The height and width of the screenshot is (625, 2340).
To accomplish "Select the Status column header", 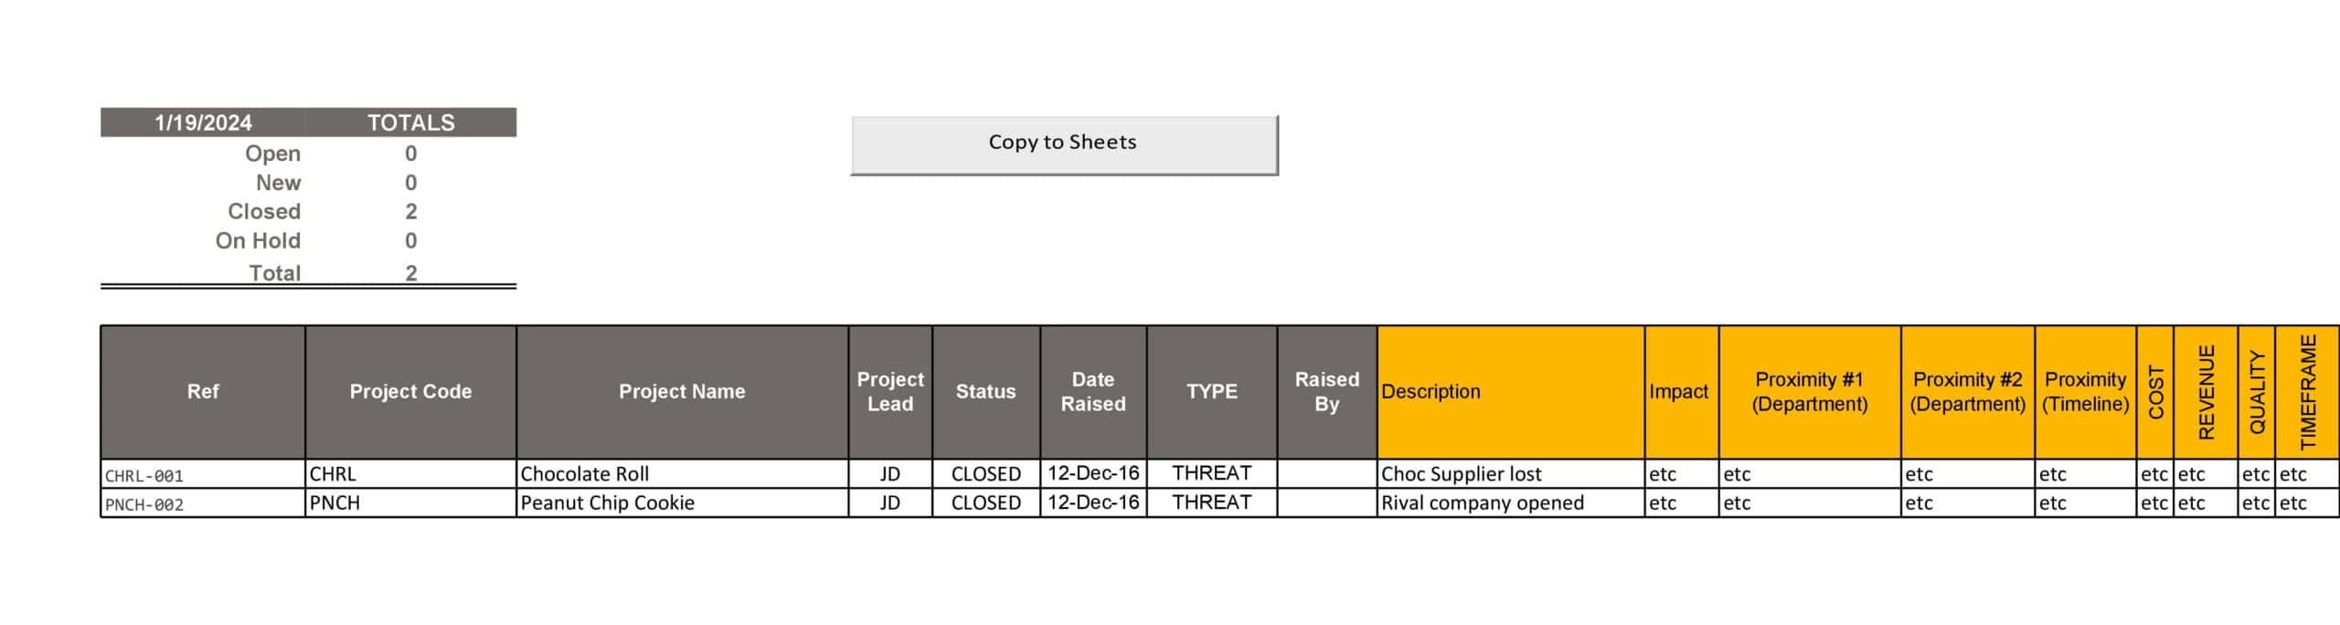I will (x=985, y=392).
